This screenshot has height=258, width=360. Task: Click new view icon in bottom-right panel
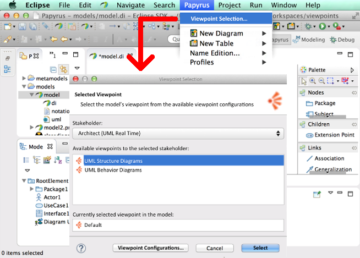tap(317, 194)
